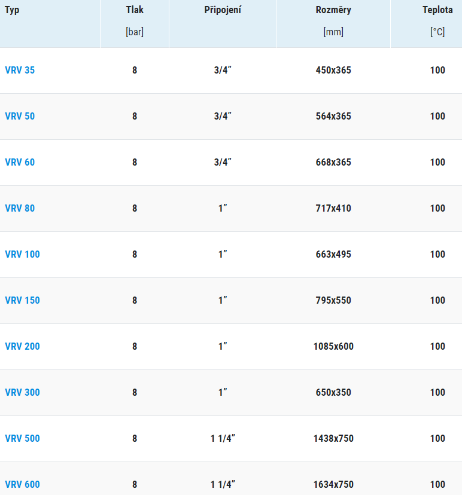
Task: Open the VRV 60 product link
Action: (x=20, y=162)
